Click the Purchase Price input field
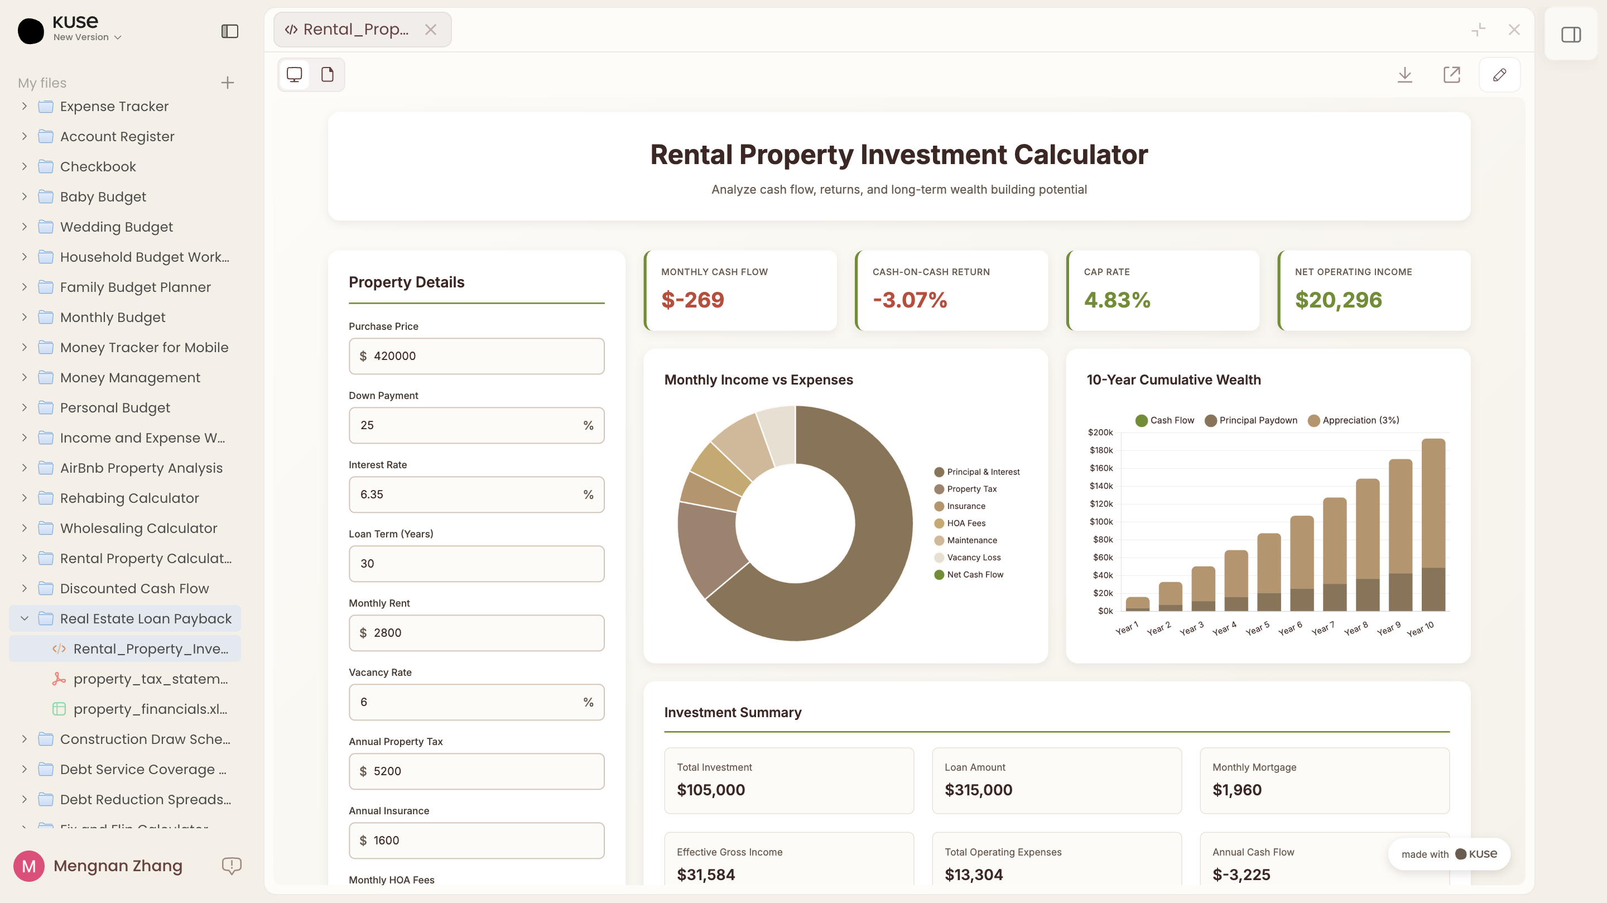 pyautogui.click(x=477, y=356)
